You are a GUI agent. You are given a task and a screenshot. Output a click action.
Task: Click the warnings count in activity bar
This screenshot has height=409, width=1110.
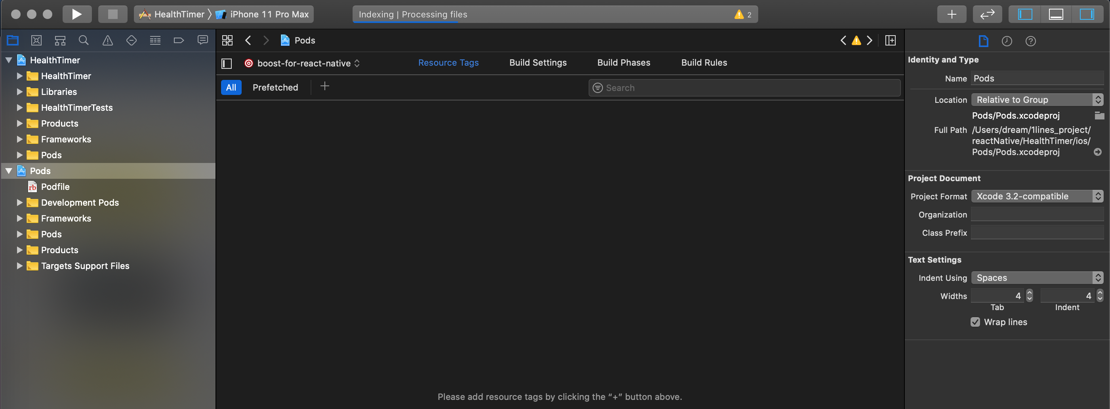click(x=743, y=15)
